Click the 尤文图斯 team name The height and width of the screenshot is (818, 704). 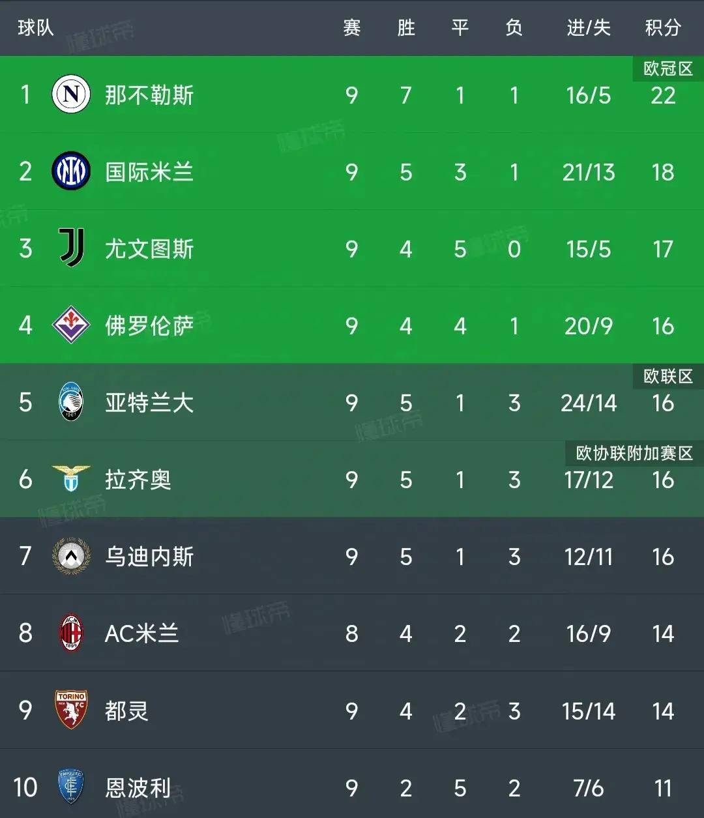[149, 249]
